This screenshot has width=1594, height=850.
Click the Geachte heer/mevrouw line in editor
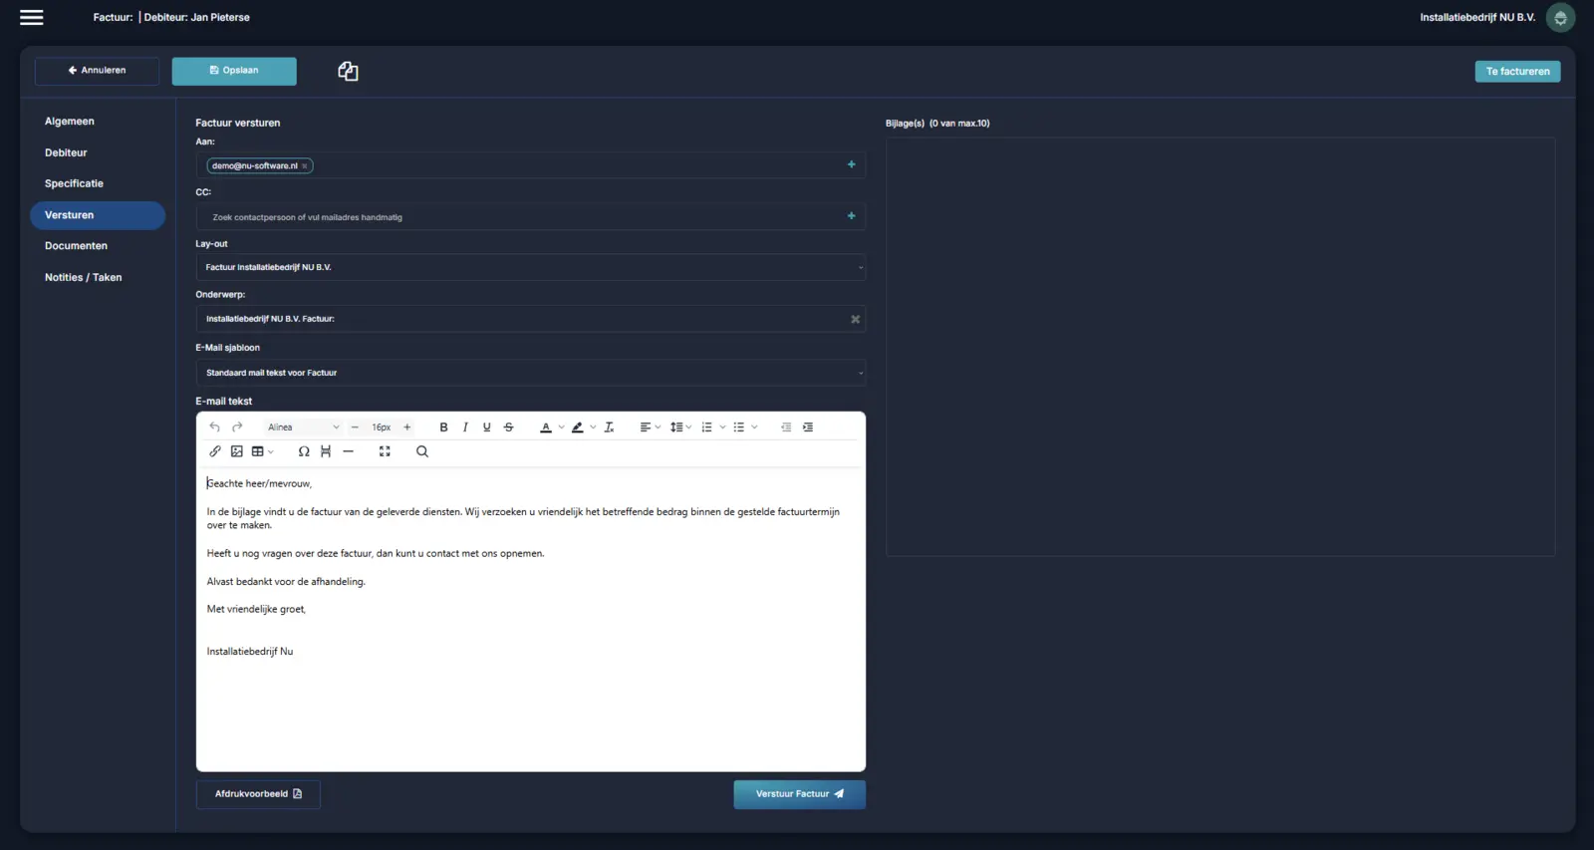259,483
